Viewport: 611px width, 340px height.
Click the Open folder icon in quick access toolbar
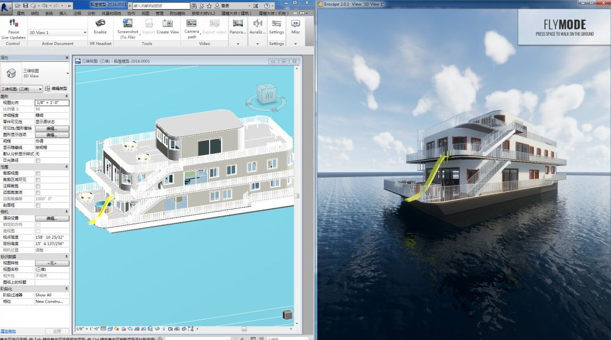click(18, 6)
